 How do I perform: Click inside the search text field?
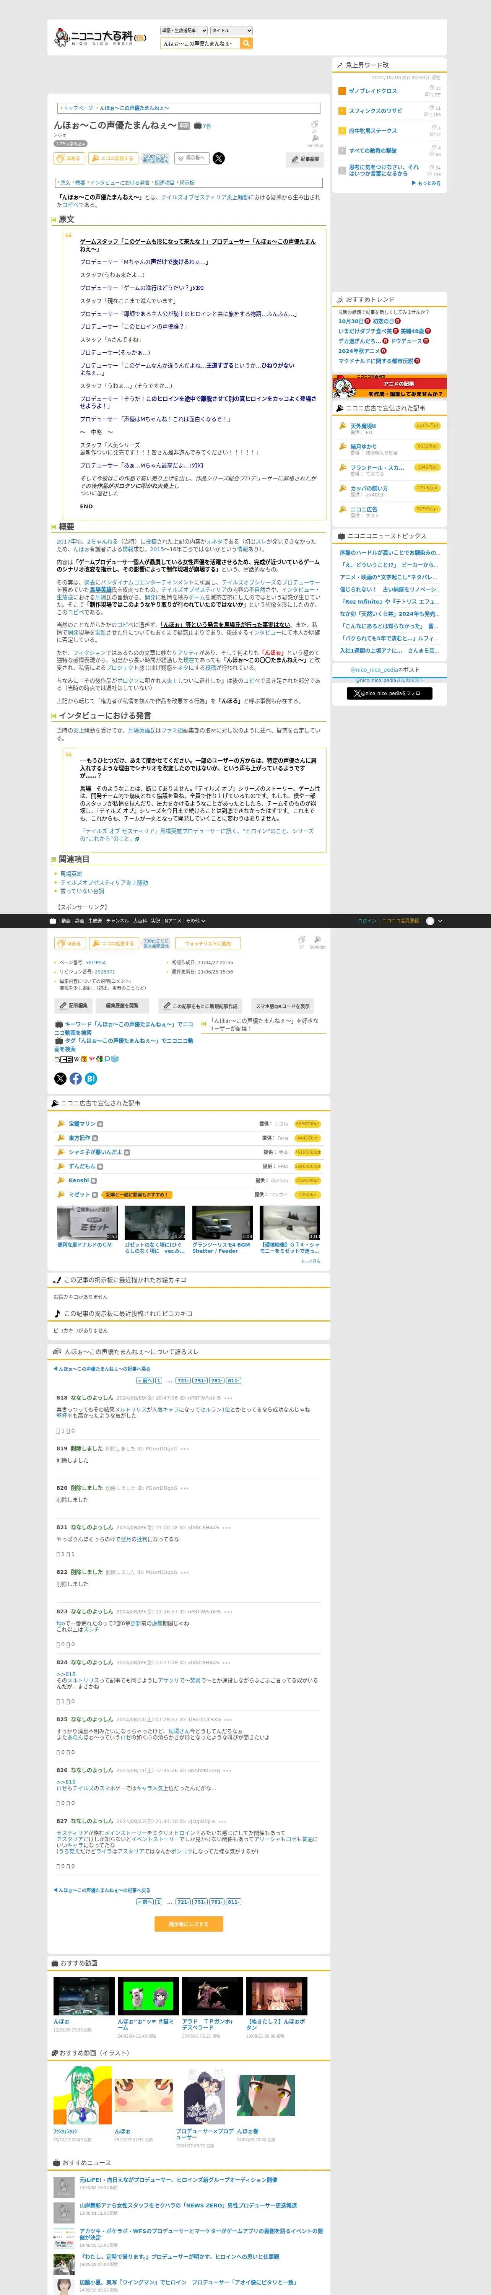point(200,43)
